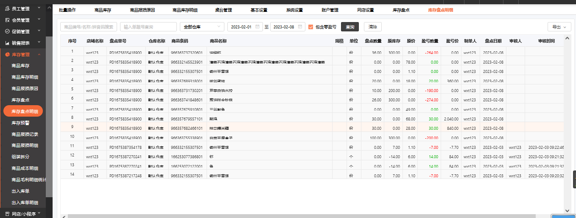Click the 商品条码 column header
The height and width of the screenshot is (218, 576).
coord(180,41)
